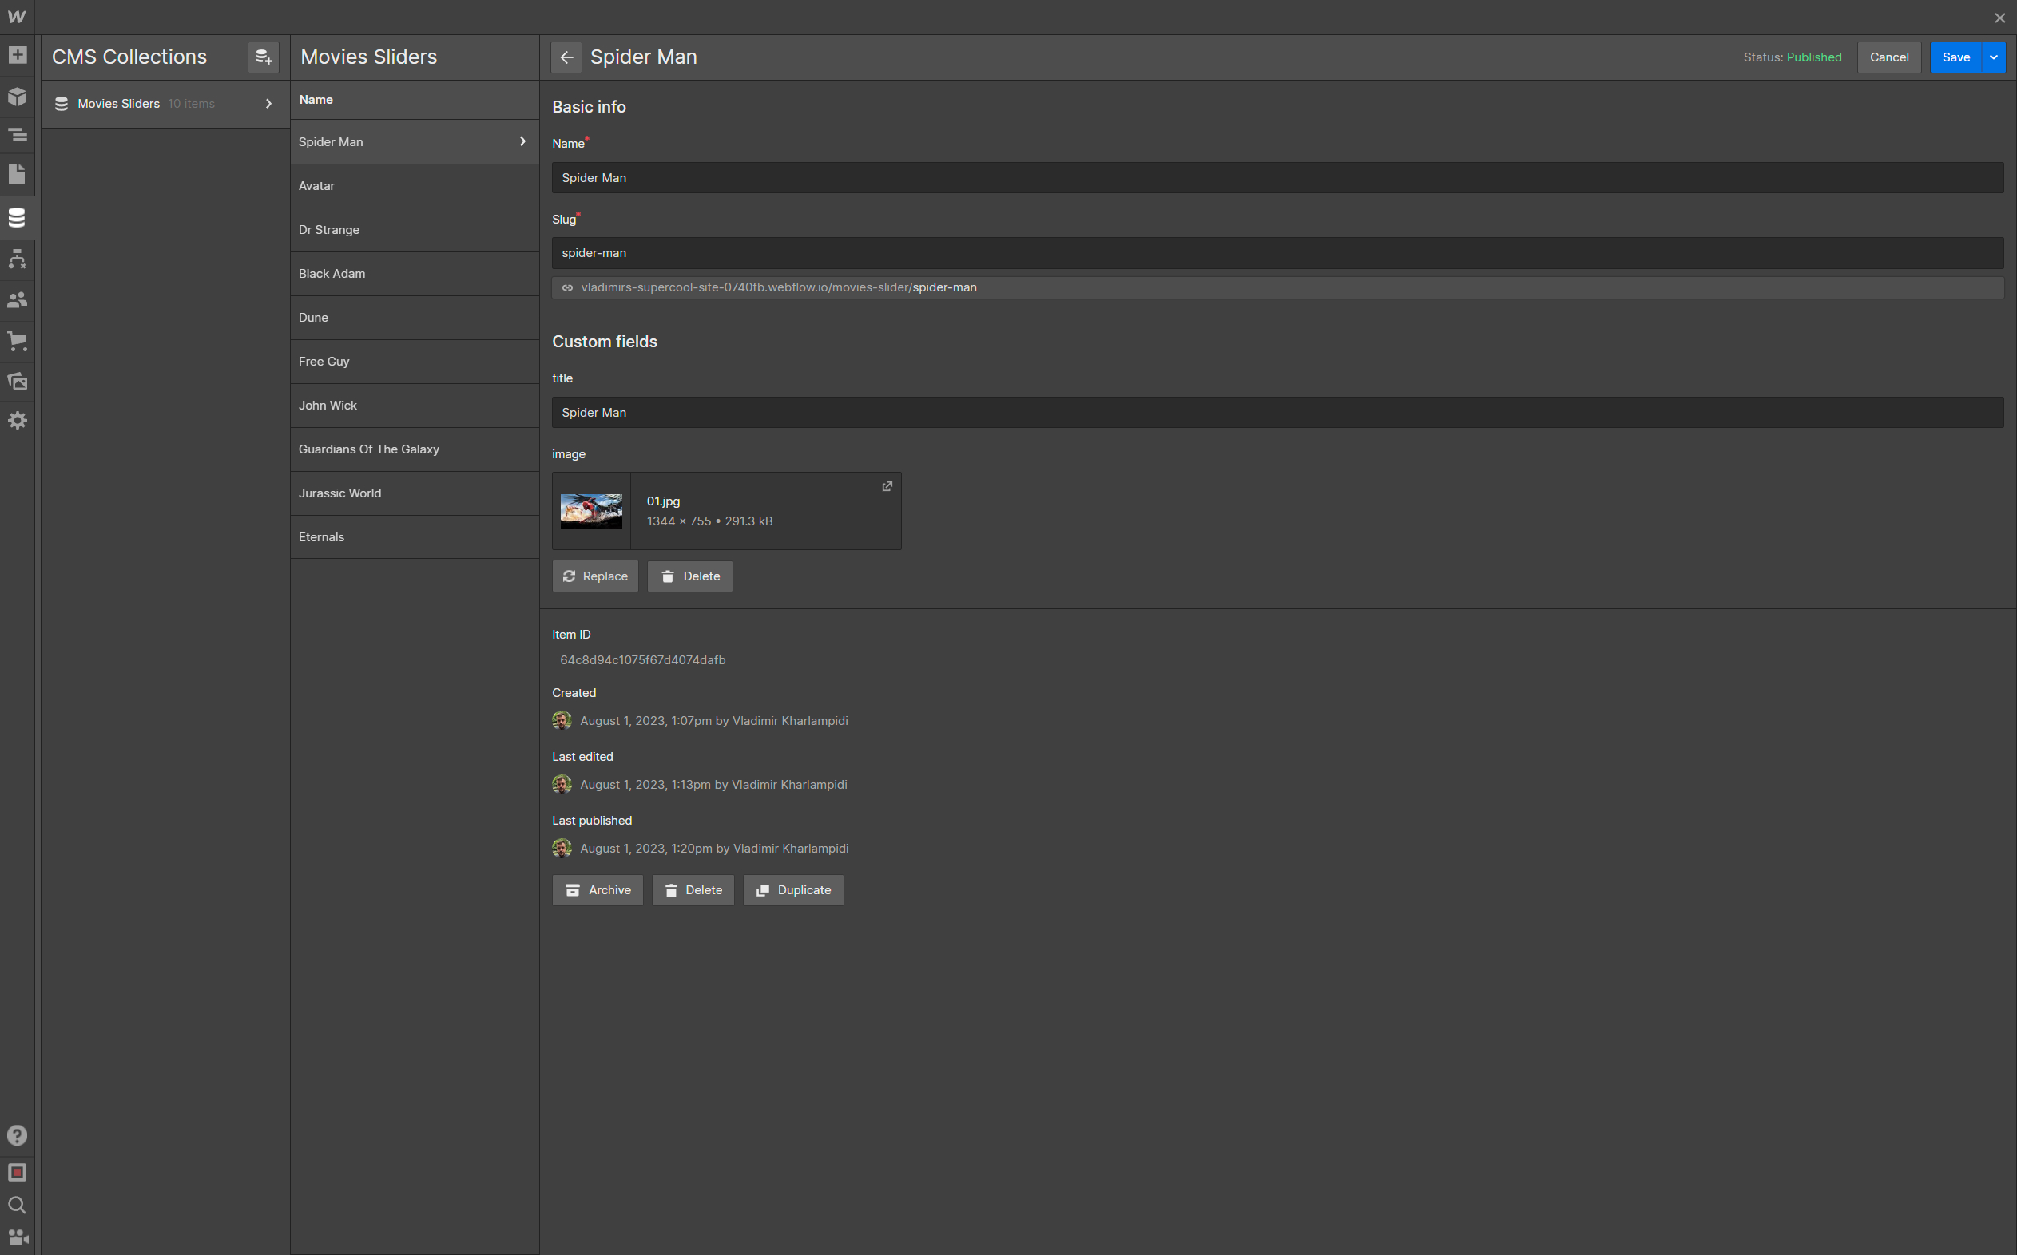Open the 01.jpg image in new tab
The image size is (2017, 1255).
887,486
